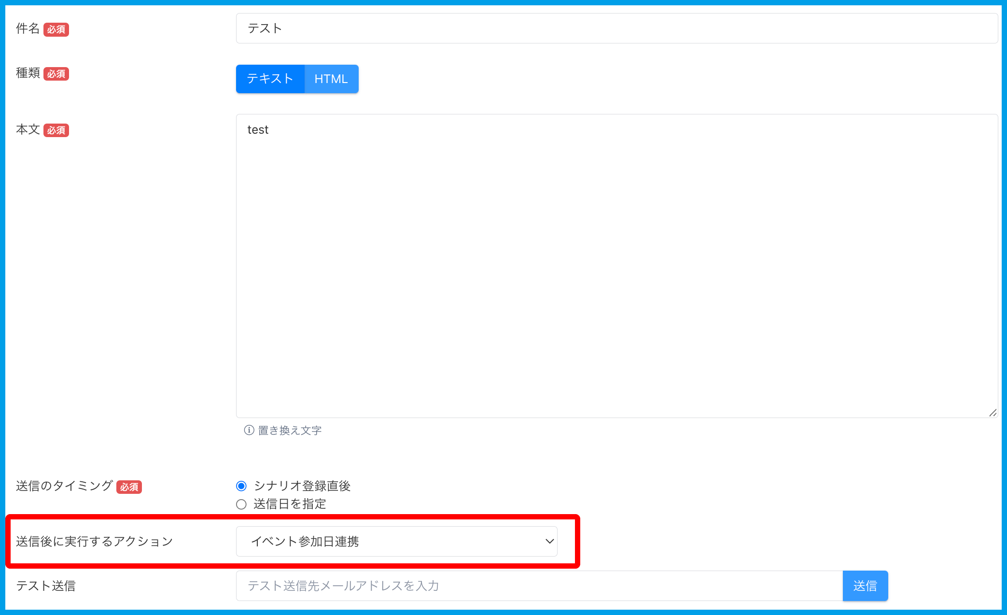This screenshot has width=1007, height=615.
Task: Click the 必須 badge next to 本文
Action: click(x=56, y=130)
